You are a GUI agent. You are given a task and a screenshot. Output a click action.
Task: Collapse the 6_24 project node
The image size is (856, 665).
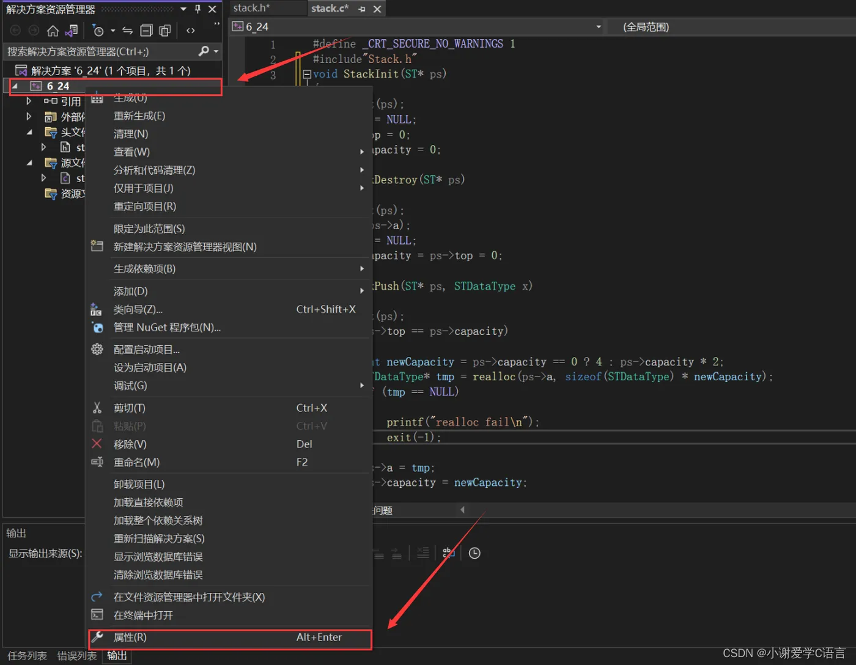click(x=15, y=86)
